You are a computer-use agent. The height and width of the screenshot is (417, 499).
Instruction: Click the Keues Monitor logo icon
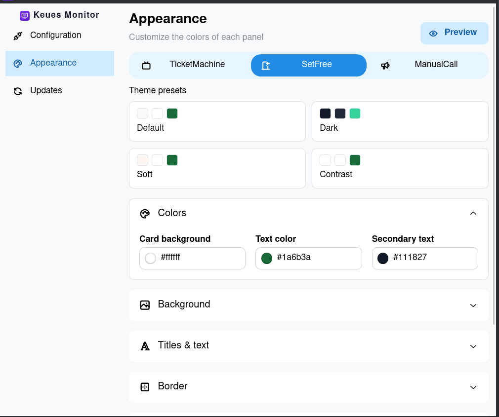point(25,16)
